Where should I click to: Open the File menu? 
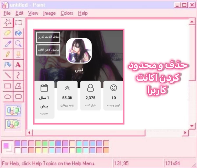tap(7, 13)
